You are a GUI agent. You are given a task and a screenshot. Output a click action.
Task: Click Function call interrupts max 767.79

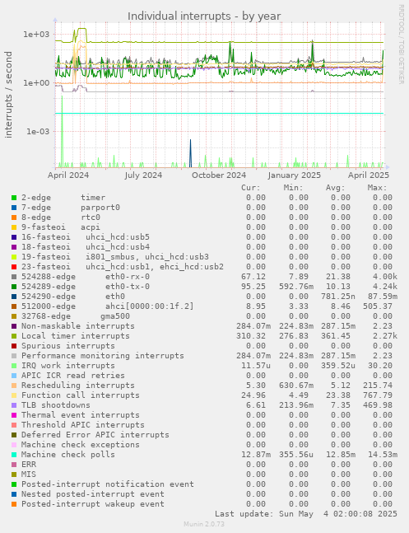coord(378,395)
